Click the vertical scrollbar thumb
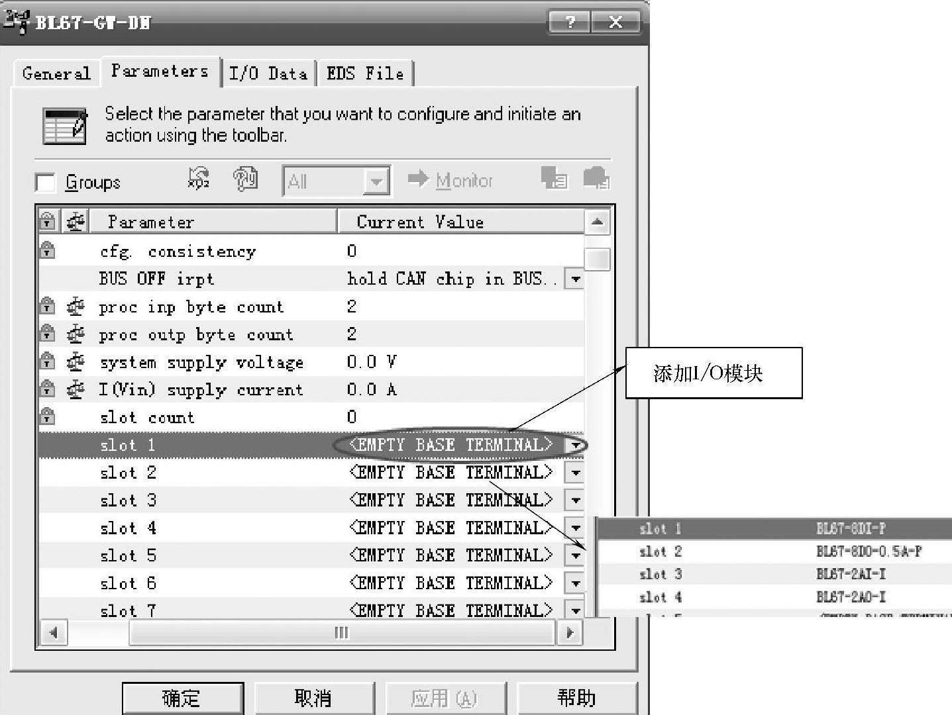The image size is (952, 715). (597, 259)
